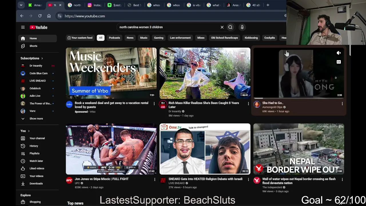
Task: Open Your channel from the sidebar
Action: point(37,138)
